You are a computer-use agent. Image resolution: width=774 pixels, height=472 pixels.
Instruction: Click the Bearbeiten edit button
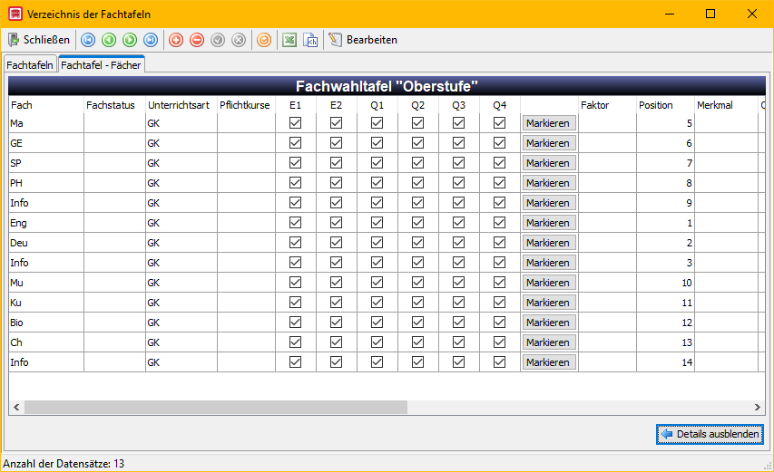pyautogui.click(x=363, y=40)
